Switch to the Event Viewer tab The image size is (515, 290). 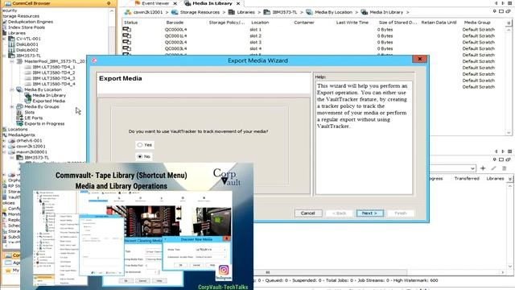[x=155, y=3]
